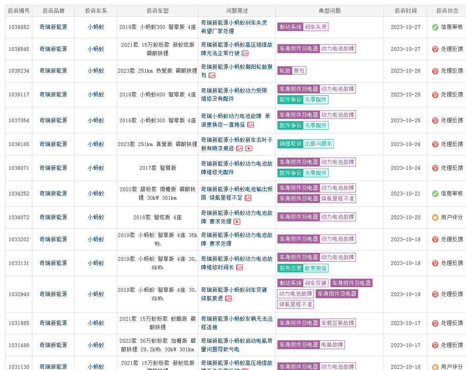Click the date 2023-10-25
Viewport: 466px width, 370px height.
coord(405,121)
